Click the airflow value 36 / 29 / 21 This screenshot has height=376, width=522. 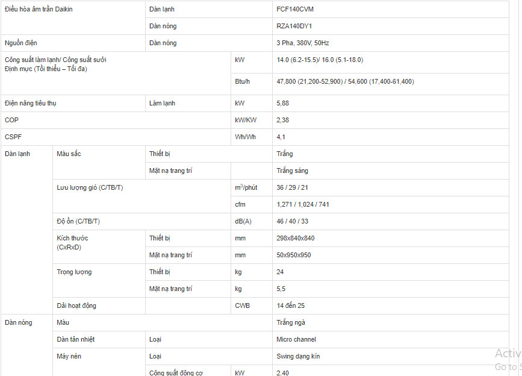[x=292, y=187]
